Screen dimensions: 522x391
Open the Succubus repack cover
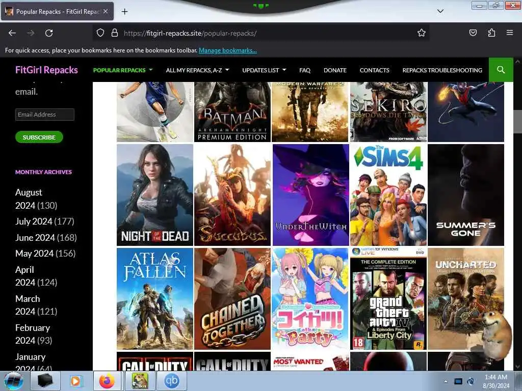(232, 195)
